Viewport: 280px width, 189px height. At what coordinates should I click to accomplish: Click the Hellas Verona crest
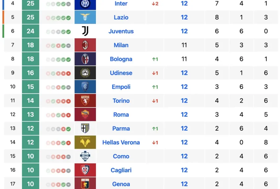click(85, 142)
